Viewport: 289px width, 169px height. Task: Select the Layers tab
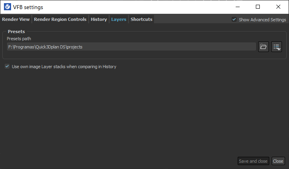click(119, 19)
